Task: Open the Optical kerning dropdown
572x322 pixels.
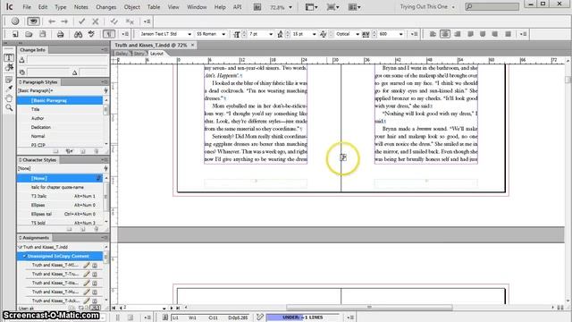Action: 357,34
